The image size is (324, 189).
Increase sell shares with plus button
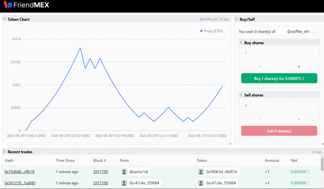(x=299, y=119)
